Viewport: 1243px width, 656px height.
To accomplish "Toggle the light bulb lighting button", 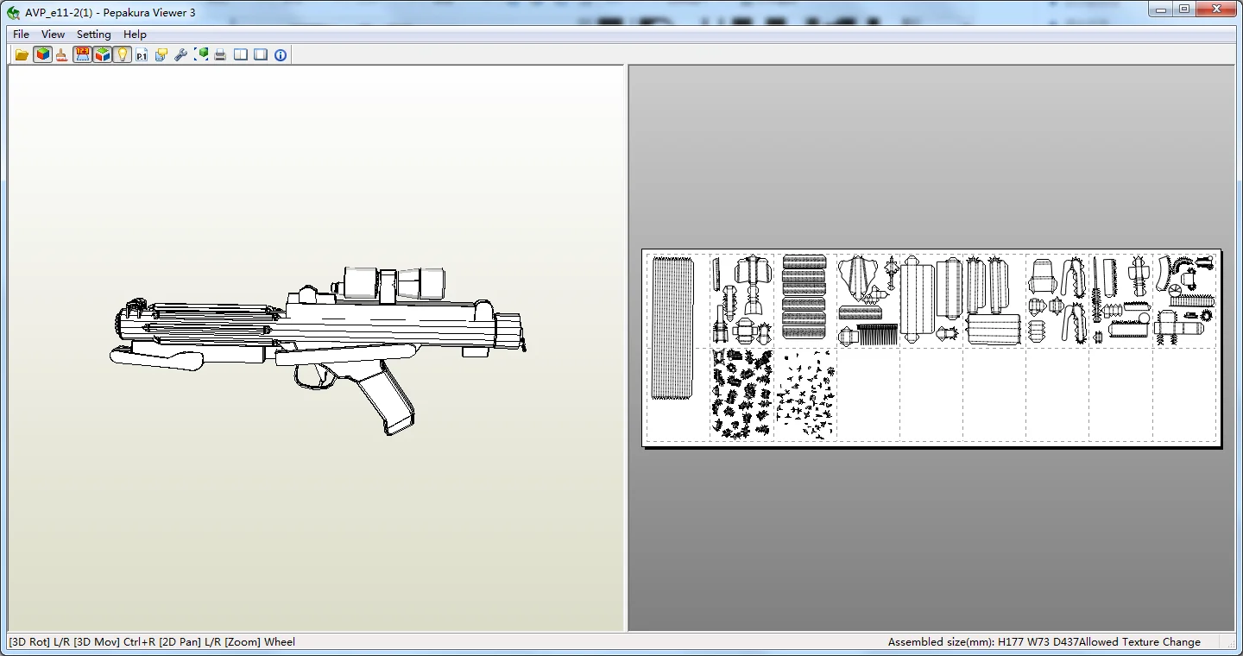I will point(123,55).
